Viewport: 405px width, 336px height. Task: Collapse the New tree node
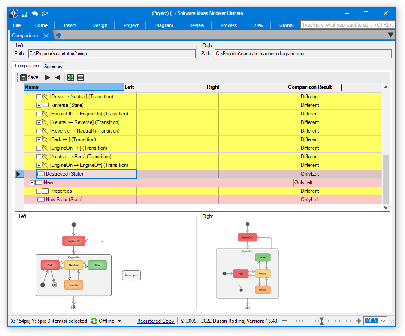(x=32, y=183)
